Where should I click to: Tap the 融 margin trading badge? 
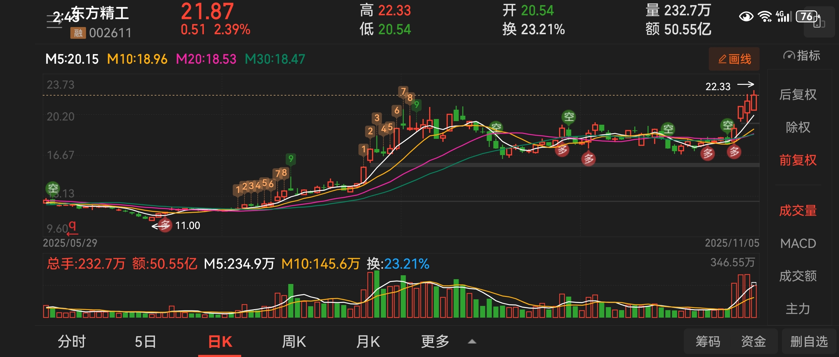point(78,33)
